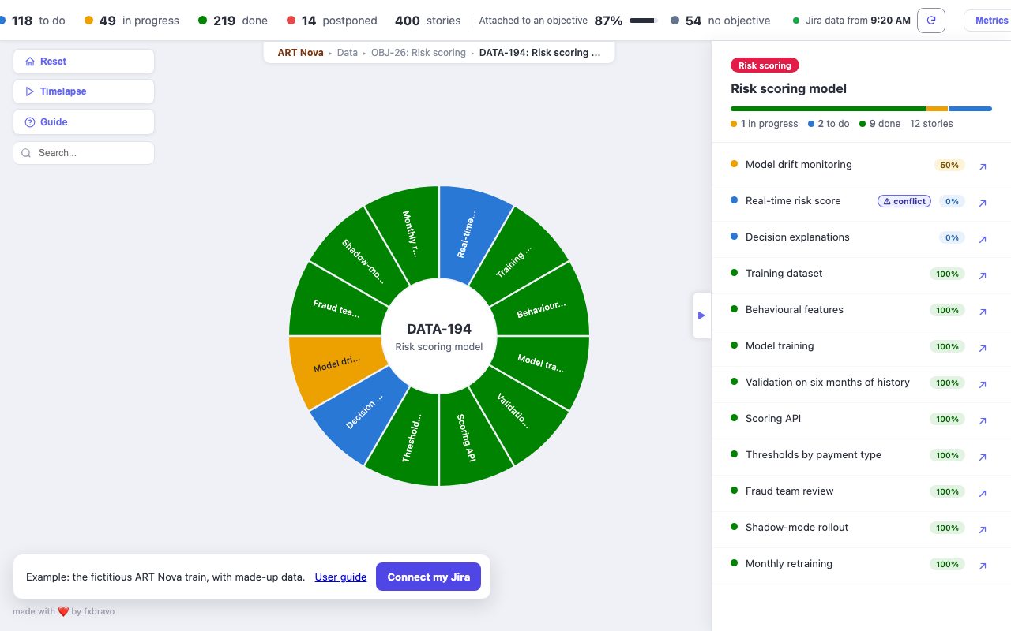The width and height of the screenshot is (1011, 631).
Task: Click Connect my Jira button
Action: tap(428, 577)
